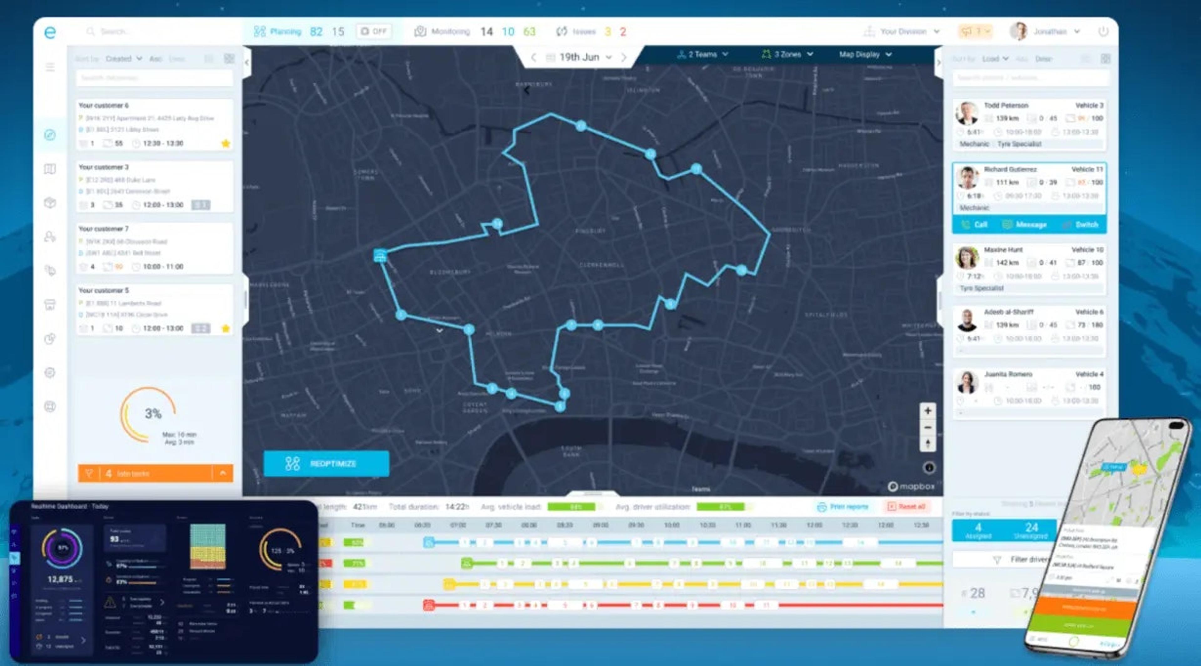The width and height of the screenshot is (1201, 666).
Task: Expand the Map Display dropdown
Action: point(865,54)
